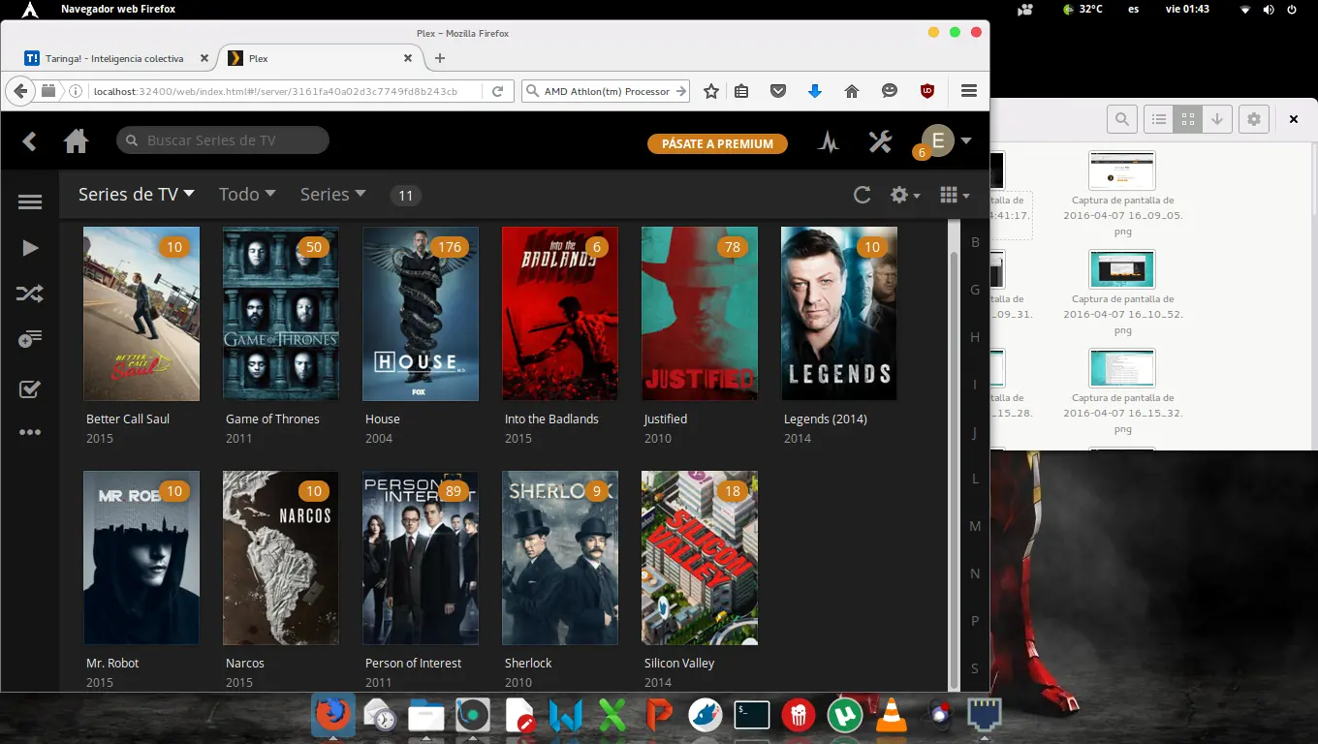The image size is (1318, 744).
Task: Click the add-to-playlist icon in the sidebar
Action: (30, 339)
